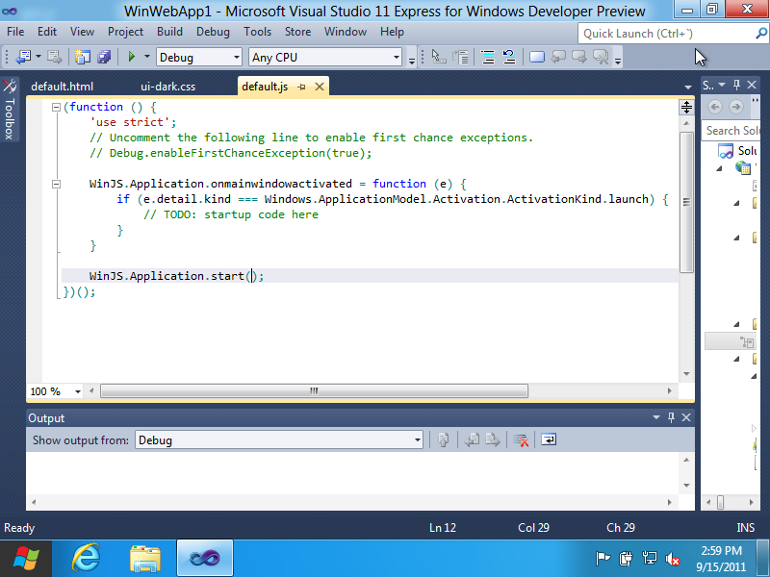Click the editor split-window handle
770x577 pixels.
point(686,108)
